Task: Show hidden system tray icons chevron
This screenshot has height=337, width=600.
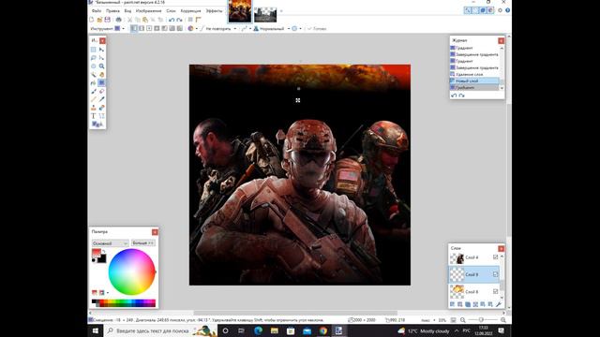Action: click(457, 330)
